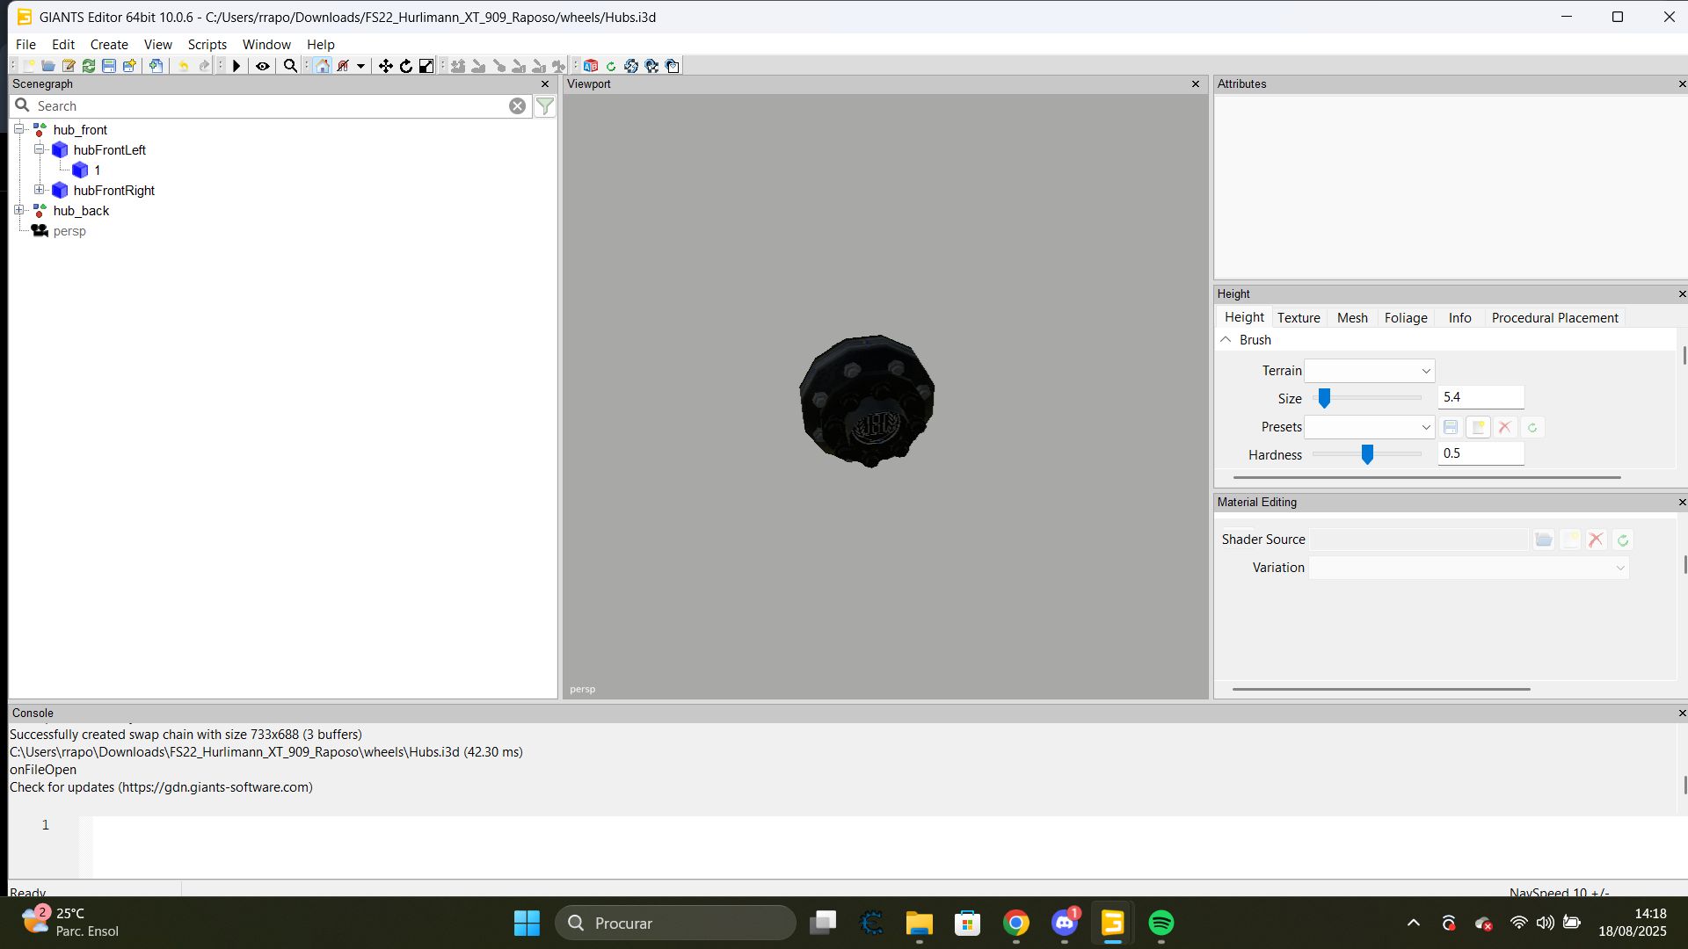Switch to the Info tab
Viewport: 1688px width, 949px height.
coord(1459,318)
